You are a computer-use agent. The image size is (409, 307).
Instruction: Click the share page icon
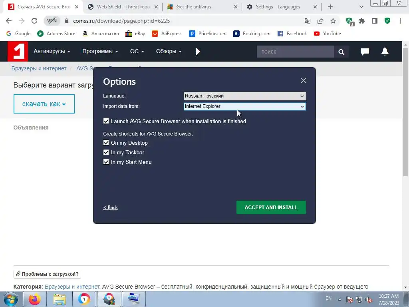tap(320, 21)
